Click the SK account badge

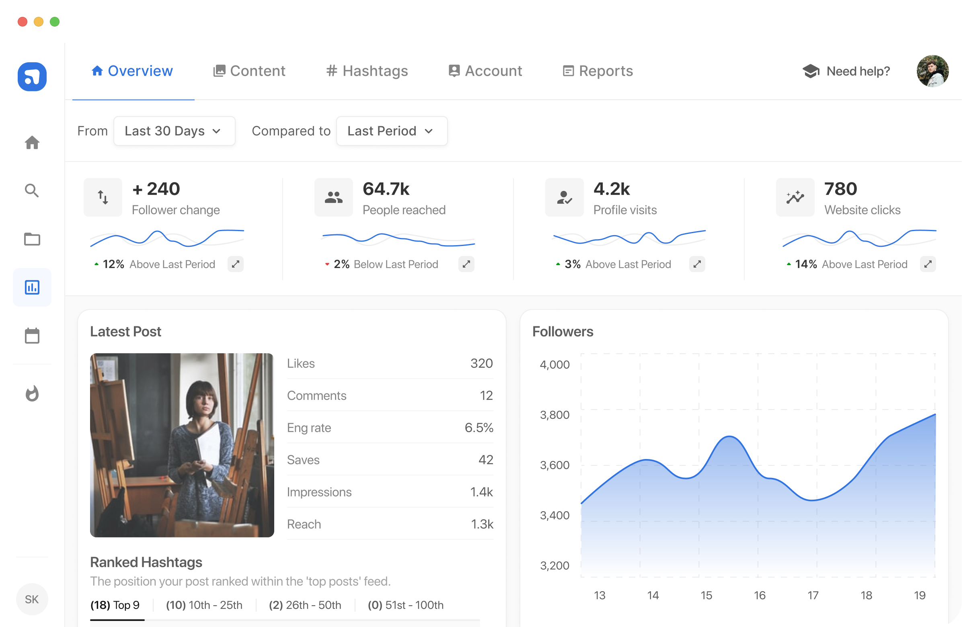click(32, 600)
